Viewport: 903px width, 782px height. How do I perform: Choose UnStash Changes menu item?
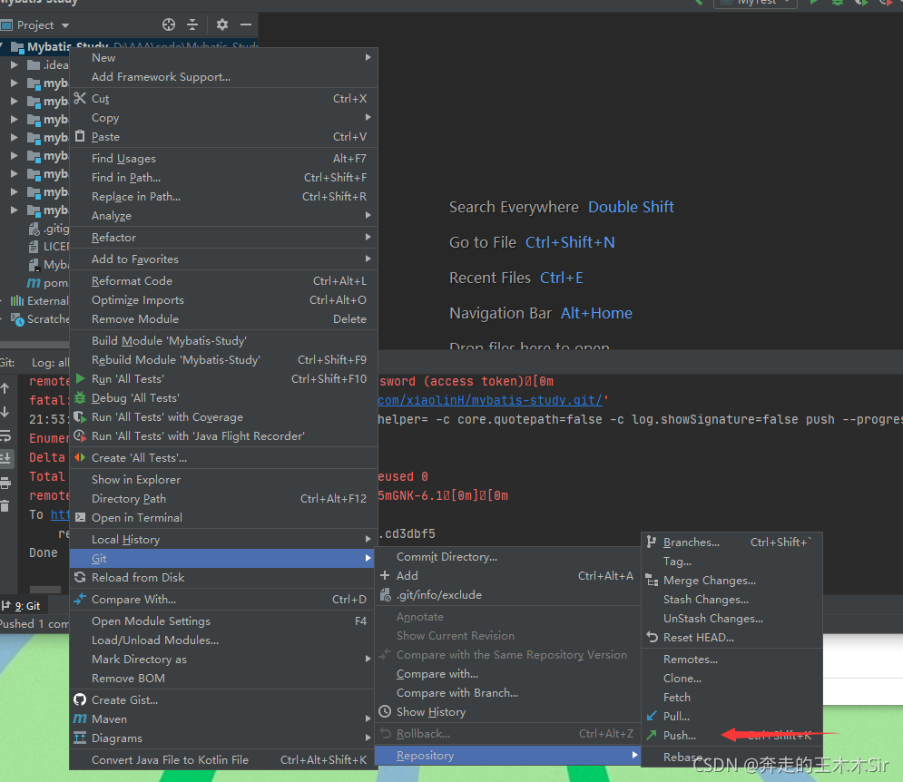(x=731, y=618)
